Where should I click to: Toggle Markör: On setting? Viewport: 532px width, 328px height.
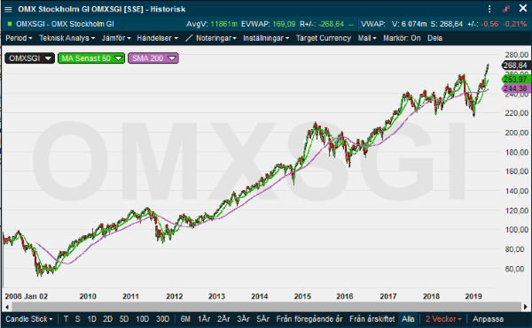point(402,38)
